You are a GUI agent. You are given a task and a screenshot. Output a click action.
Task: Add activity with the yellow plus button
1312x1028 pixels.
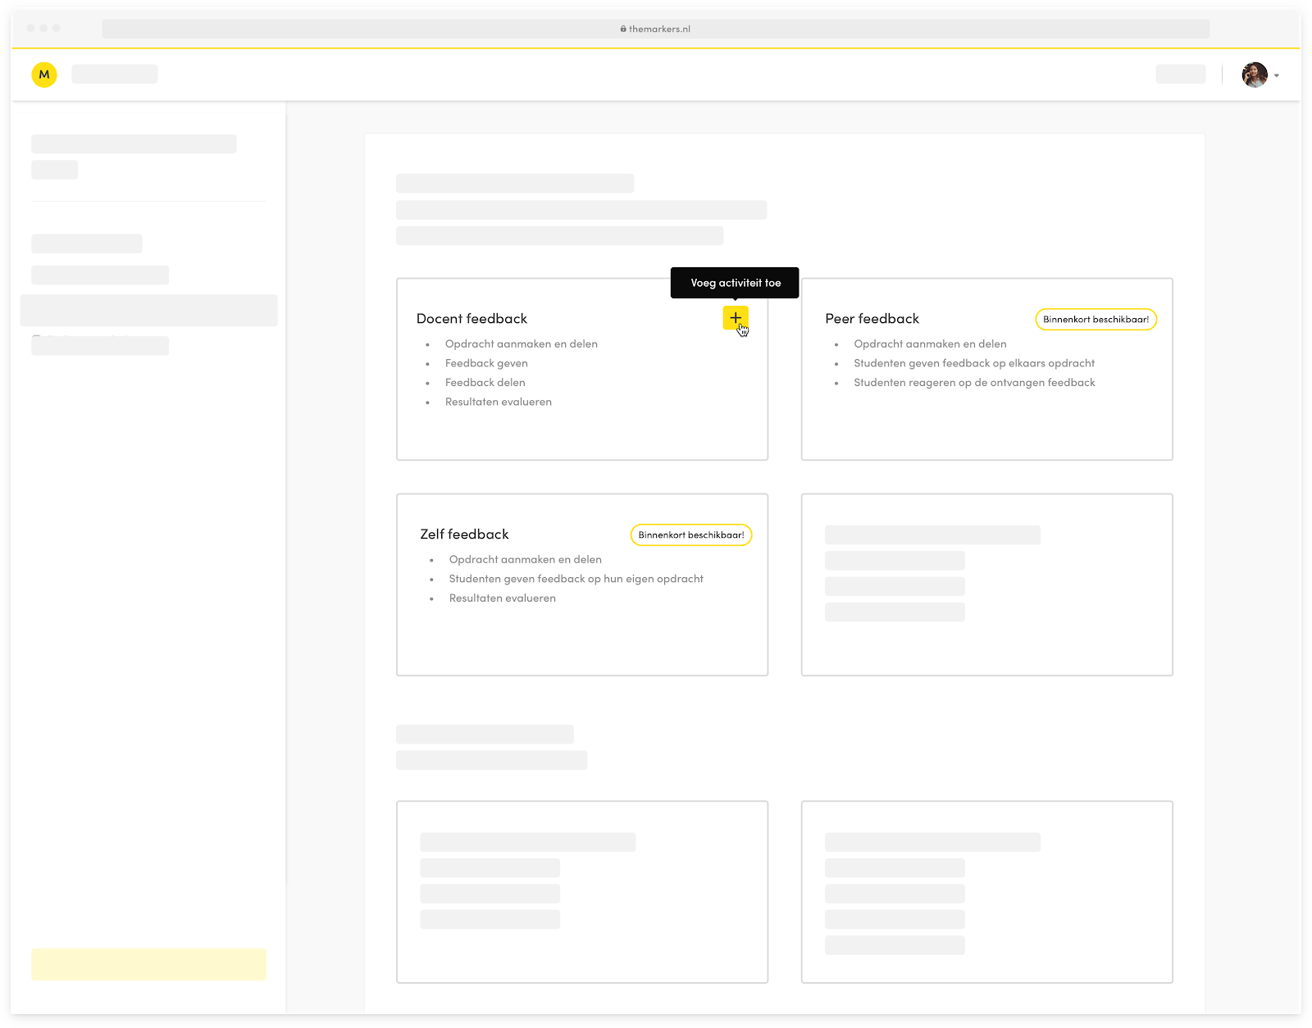tap(735, 317)
